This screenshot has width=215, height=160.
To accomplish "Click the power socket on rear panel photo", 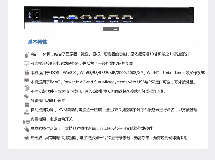I will coord(36,15).
